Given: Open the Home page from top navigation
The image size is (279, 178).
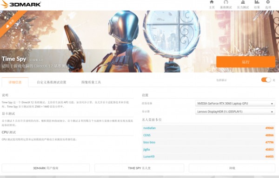Looking at the screenshot, I should pos(212,5).
